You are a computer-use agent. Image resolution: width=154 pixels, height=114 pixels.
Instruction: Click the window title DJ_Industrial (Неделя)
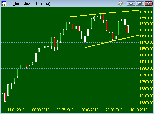[29, 4]
